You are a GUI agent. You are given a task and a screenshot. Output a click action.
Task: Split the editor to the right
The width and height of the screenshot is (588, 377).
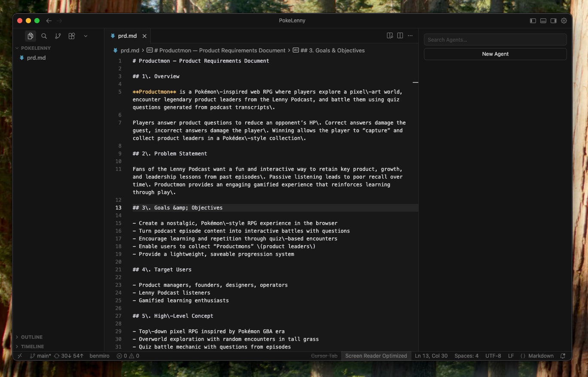tap(400, 36)
